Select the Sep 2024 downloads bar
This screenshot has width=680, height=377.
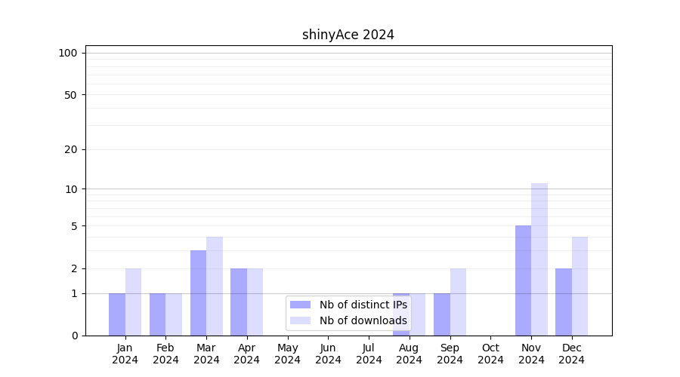tap(458, 302)
